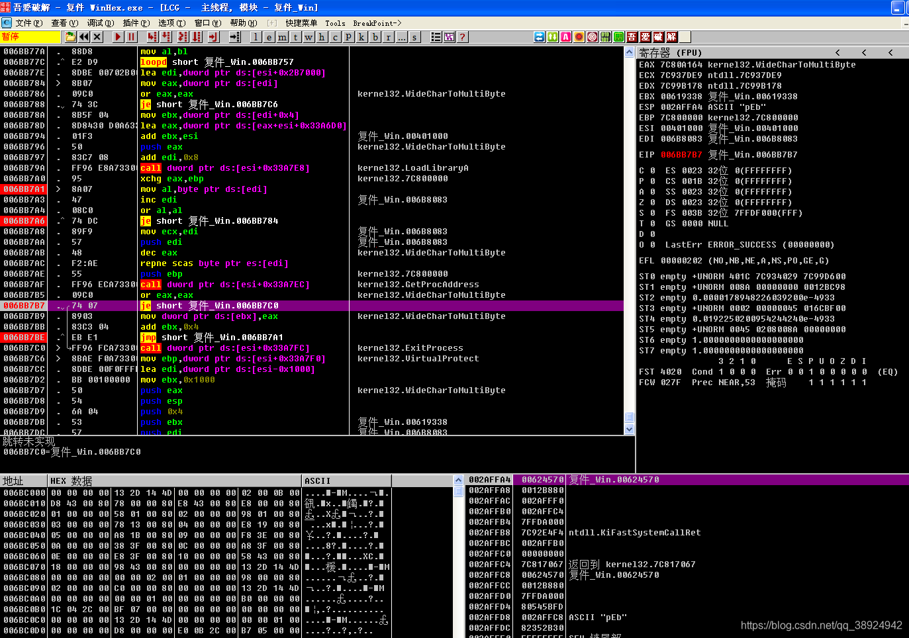
Task: Click the pink 'A' plugin icon
Action: pyautogui.click(x=566, y=37)
